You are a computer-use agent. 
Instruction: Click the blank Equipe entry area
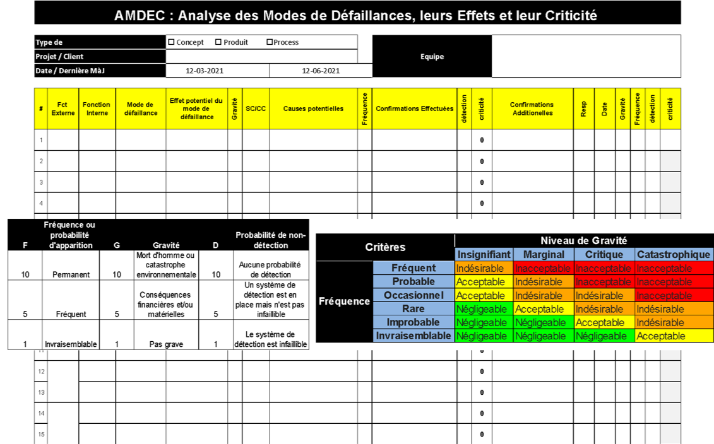pyautogui.click(x=586, y=56)
